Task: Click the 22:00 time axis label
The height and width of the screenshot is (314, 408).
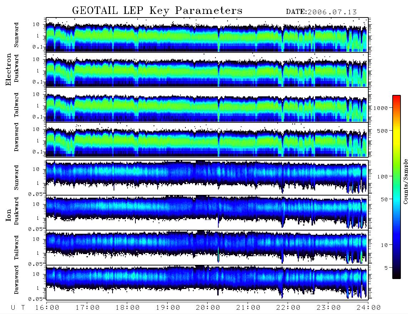Action: [x=288, y=308]
